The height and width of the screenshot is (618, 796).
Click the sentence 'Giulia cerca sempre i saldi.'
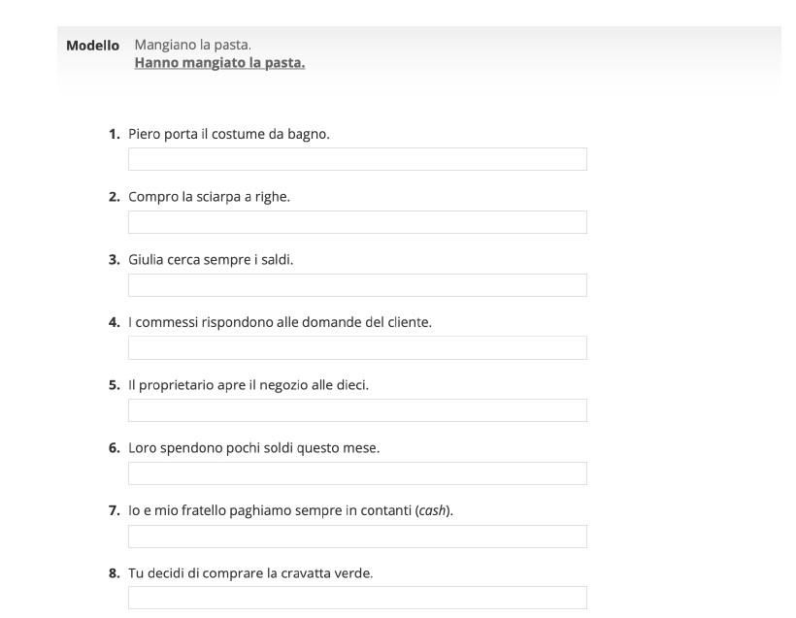click(x=211, y=260)
